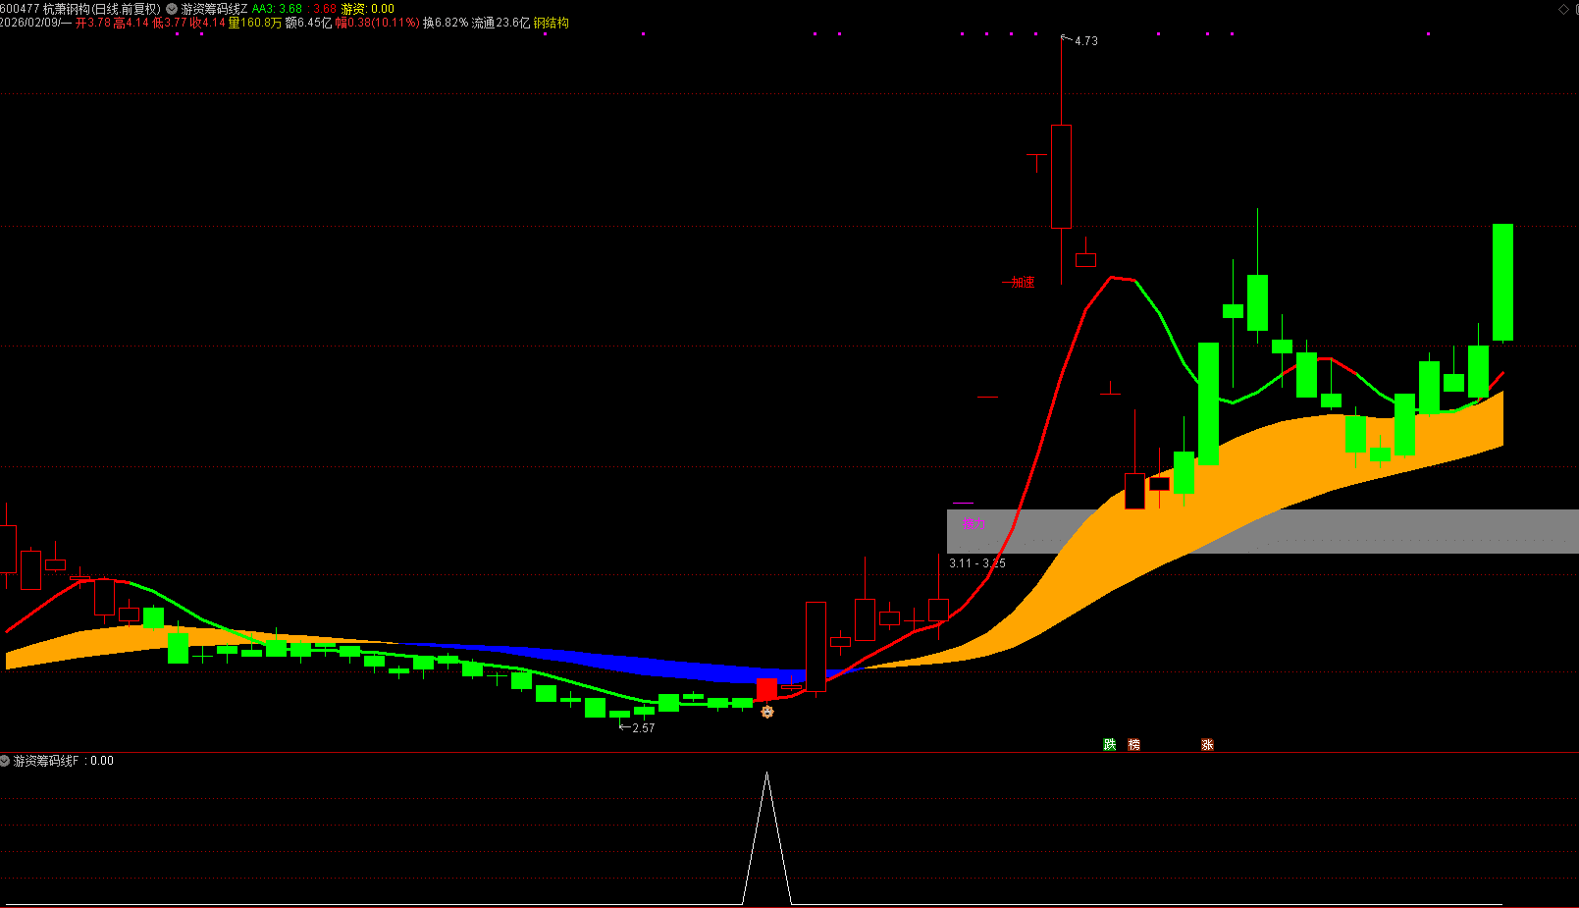
Task: Click the orange gear signal icon
Action: pos(767,712)
